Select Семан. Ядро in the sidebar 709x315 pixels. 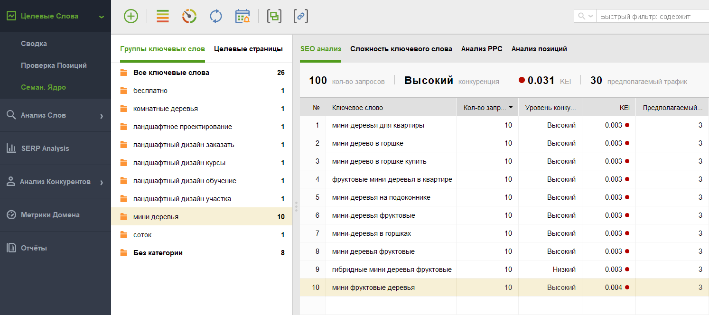[x=43, y=87]
